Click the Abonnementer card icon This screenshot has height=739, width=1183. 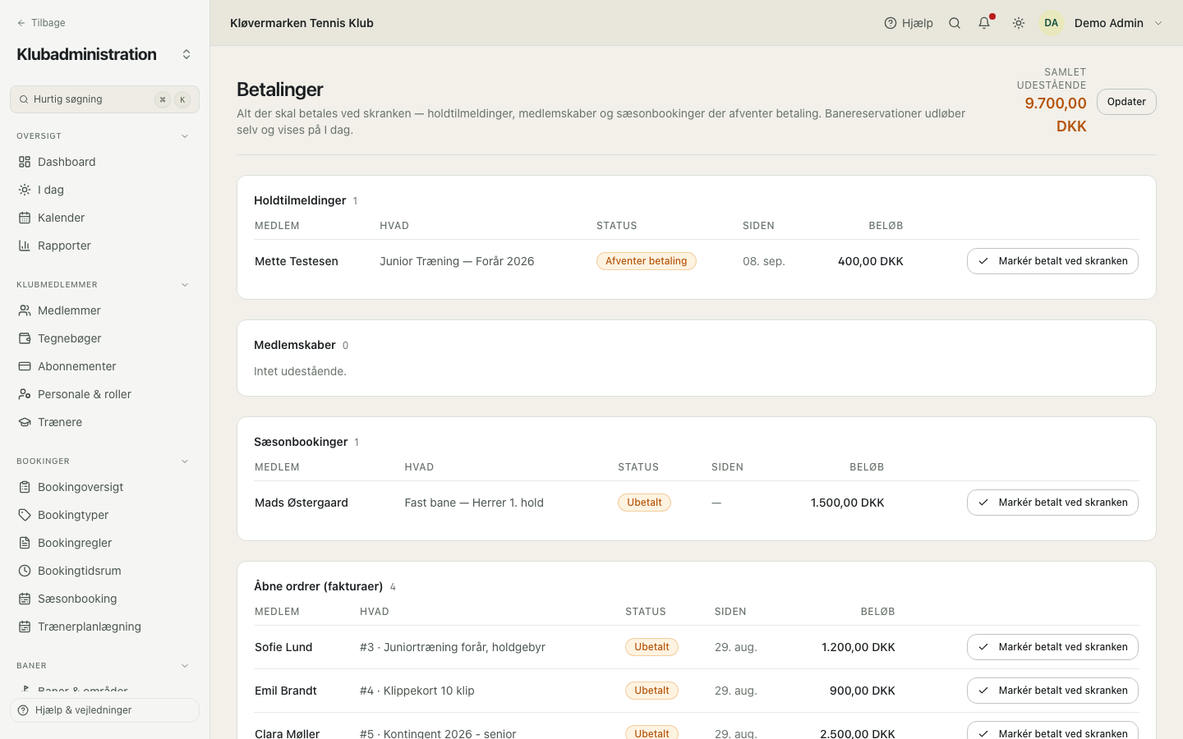point(25,366)
